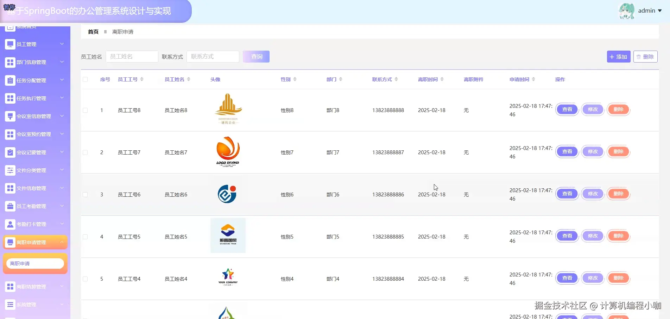Screen dimensions: 670x319
Task: Collapse 离职申请管理 with its up chevron
Action: (x=62, y=242)
